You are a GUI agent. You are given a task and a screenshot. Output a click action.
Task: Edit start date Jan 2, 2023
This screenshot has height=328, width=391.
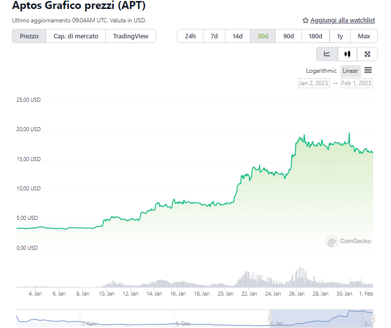pyautogui.click(x=314, y=83)
